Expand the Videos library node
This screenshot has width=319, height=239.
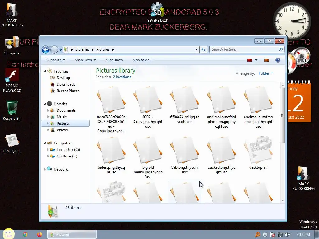[x=48, y=130]
